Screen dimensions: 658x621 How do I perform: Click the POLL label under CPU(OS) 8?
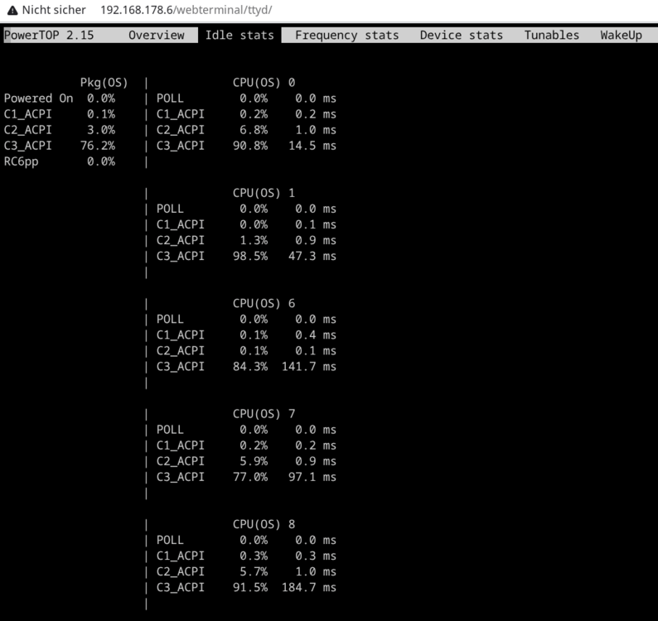point(170,540)
